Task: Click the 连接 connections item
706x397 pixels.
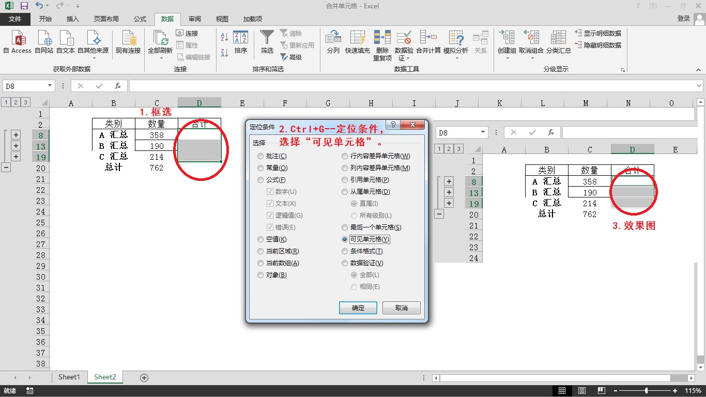Action: pos(187,33)
